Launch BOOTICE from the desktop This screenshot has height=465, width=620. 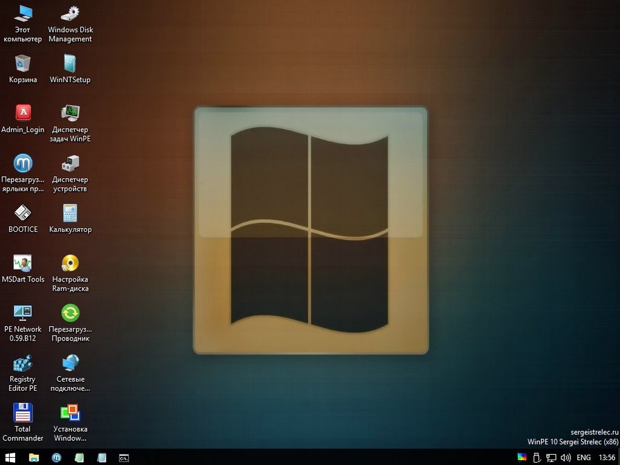[22, 219]
